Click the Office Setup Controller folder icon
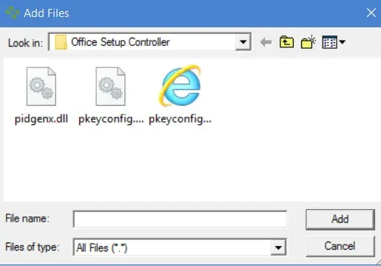 click(x=61, y=42)
